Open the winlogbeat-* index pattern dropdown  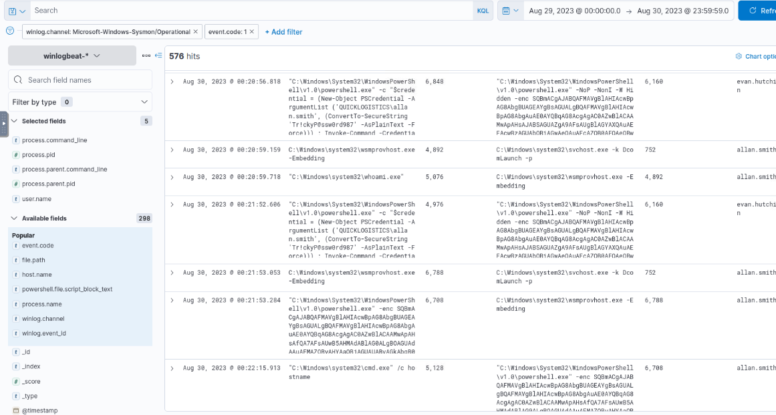point(72,56)
